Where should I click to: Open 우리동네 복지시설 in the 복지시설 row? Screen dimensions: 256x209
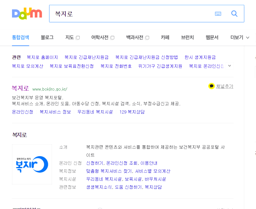(104, 179)
